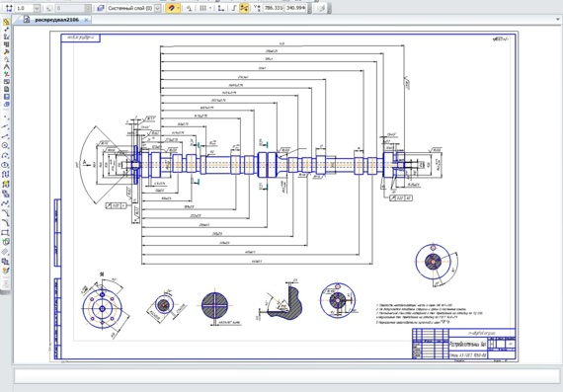
Task: Switch to the распредвал2106 document tab
Action: point(56,20)
